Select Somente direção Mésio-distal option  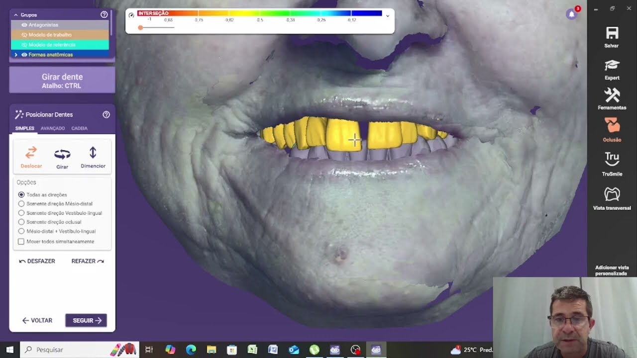point(21,203)
